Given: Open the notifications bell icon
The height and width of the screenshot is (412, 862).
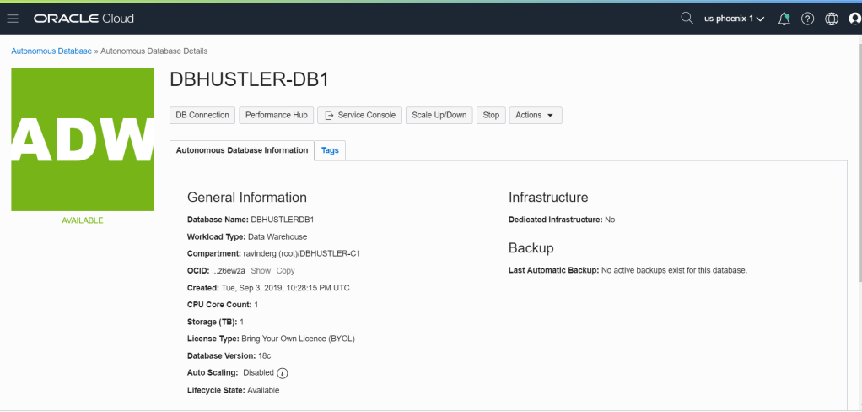Looking at the screenshot, I should tap(784, 19).
